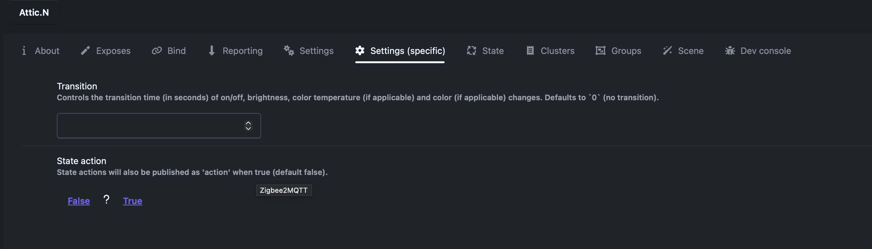Click the Dev console bug icon
The image size is (872, 249).
[x=730, y=51]
